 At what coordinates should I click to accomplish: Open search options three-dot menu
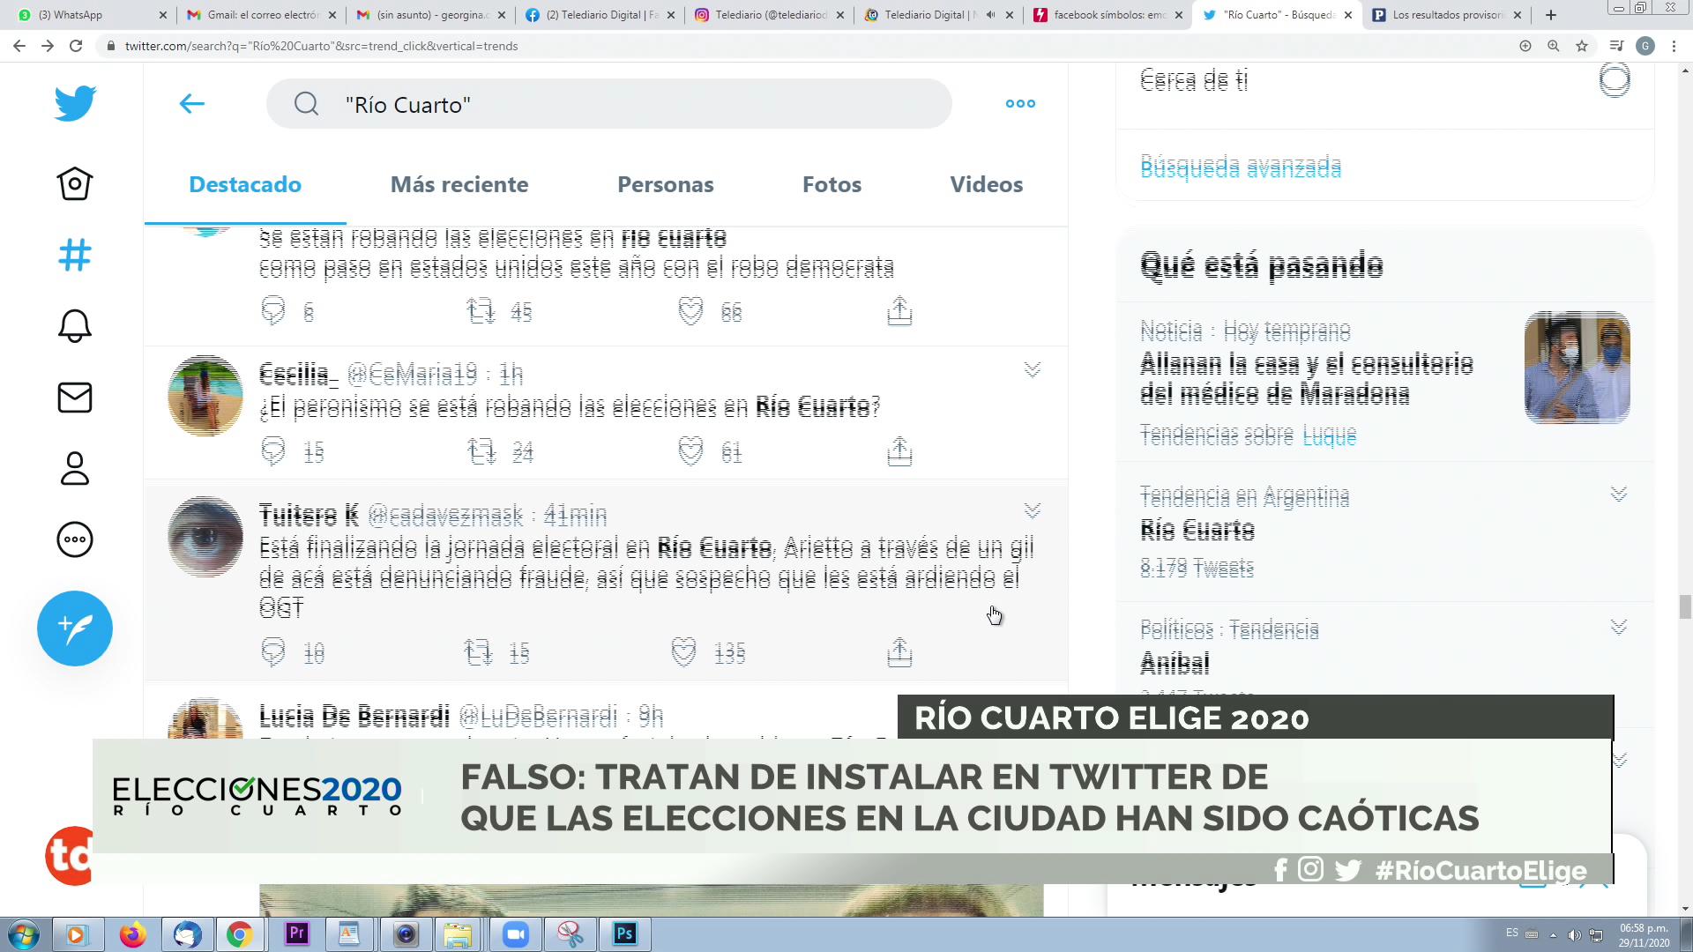click(x=1020, y=104)
